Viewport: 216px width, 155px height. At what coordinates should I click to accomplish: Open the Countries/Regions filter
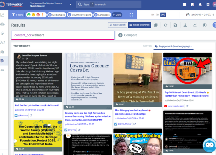(80, 15)
